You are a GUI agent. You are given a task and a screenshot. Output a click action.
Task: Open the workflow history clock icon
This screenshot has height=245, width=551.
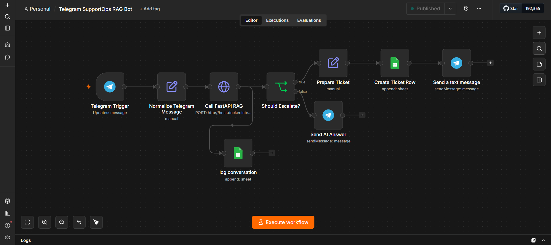click(x=466, y=9)
